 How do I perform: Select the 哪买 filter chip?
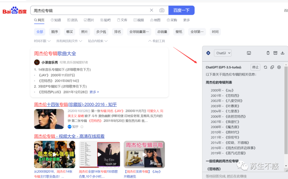tap(69, 32)
